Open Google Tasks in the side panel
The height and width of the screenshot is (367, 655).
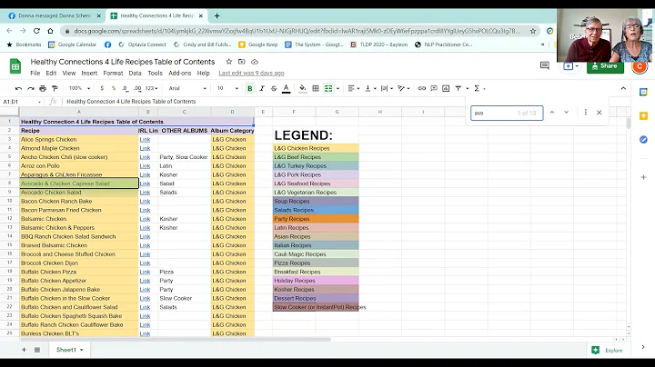click(643, 139)
